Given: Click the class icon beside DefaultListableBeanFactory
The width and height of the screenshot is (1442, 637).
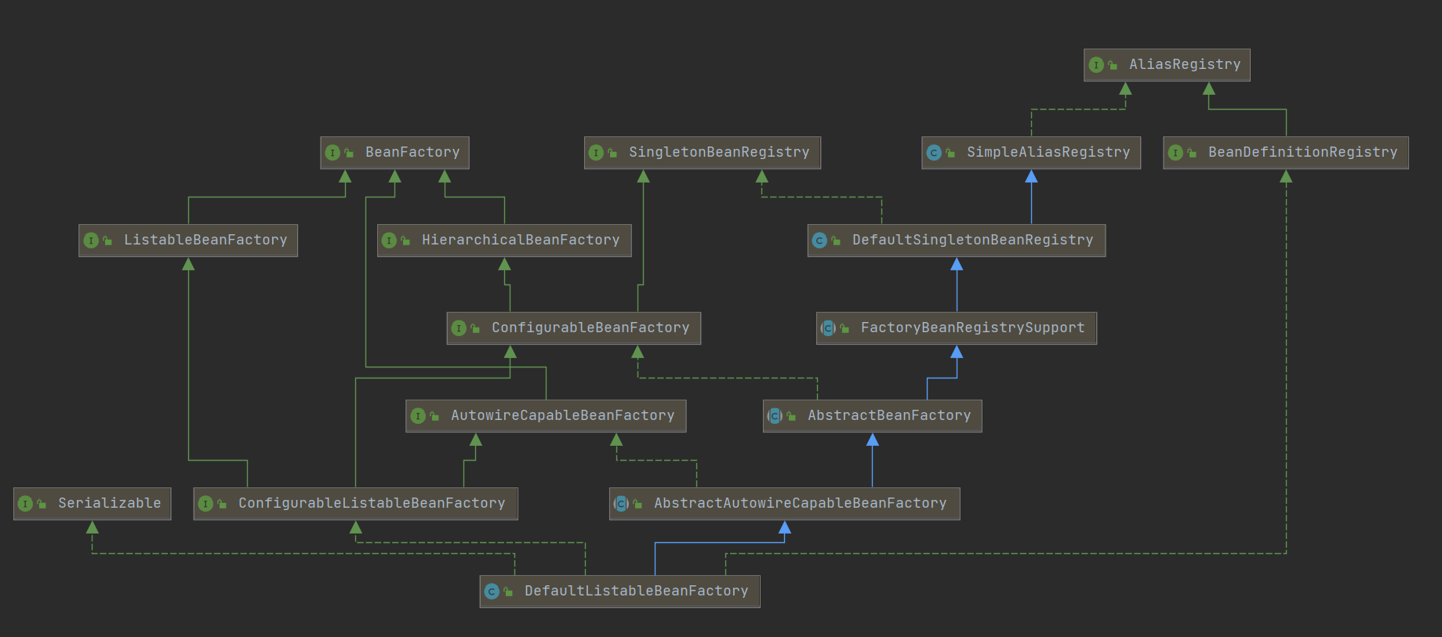Looking at the screenshot, I should tap(492, 592).
